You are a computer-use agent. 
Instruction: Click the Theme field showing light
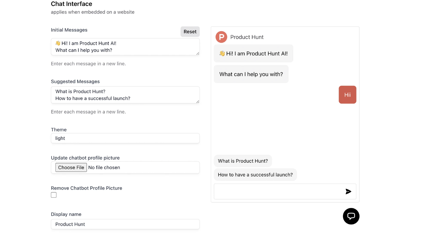(125, 138)
